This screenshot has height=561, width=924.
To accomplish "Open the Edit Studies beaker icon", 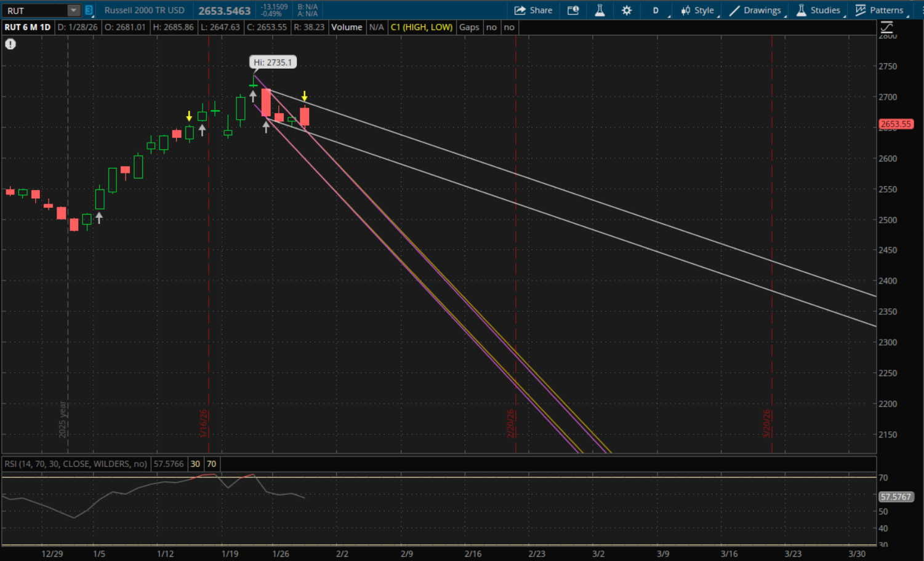I will coord(600,10).
